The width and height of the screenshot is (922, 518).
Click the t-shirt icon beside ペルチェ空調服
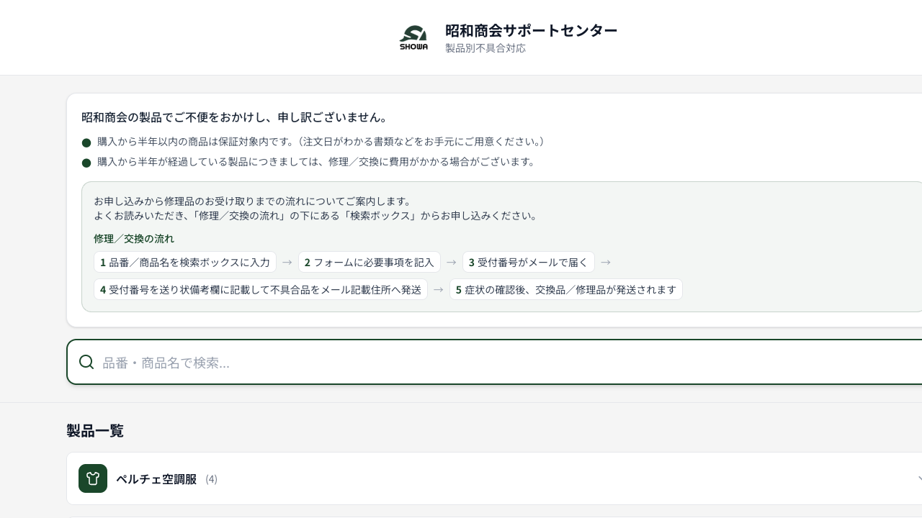(x=93, y=478)
